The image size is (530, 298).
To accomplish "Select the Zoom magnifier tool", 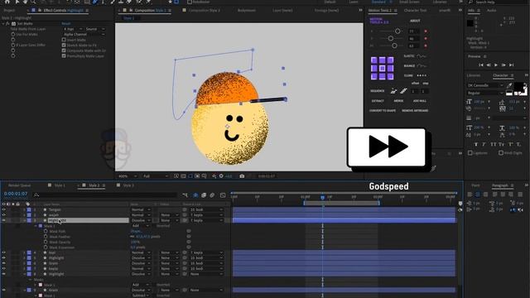I will coord(33,2).
